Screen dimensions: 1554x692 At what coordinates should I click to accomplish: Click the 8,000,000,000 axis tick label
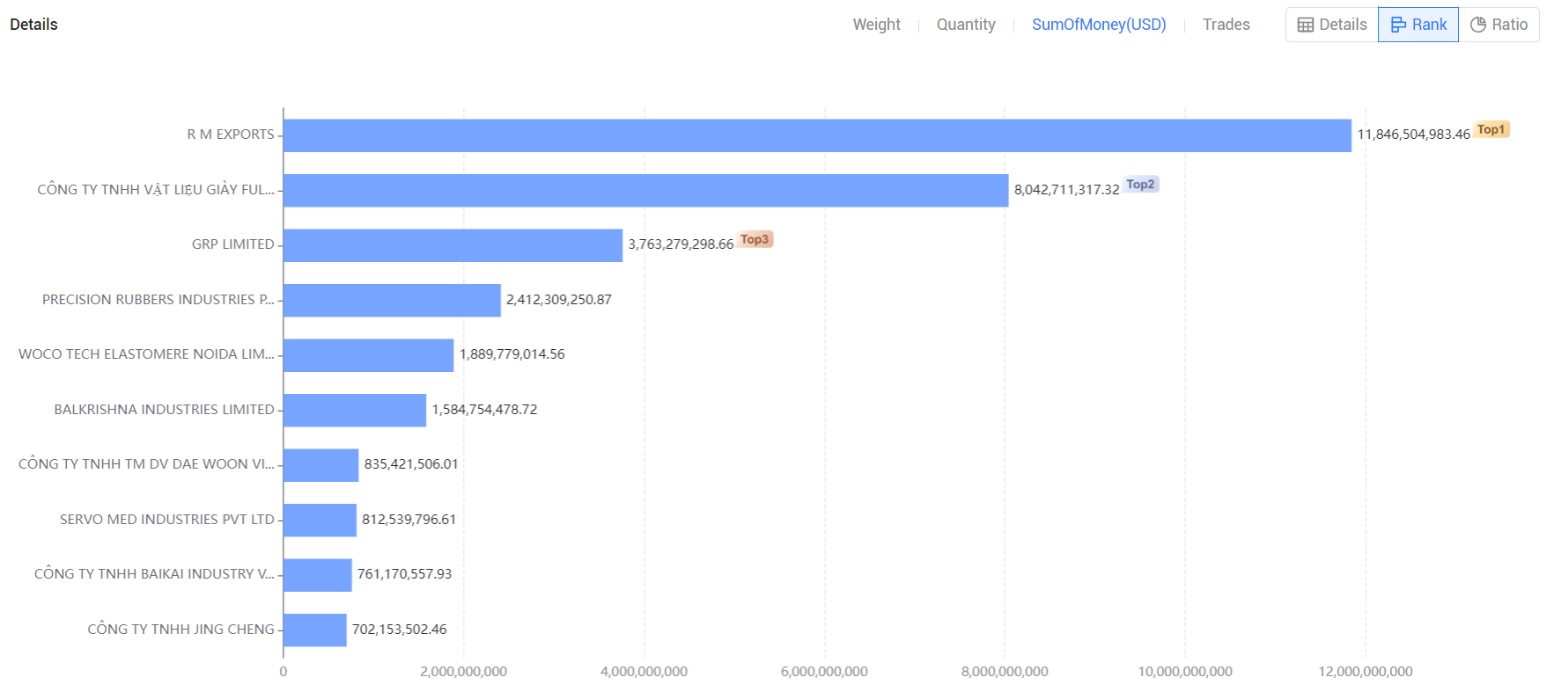(x=1005, y=672)
